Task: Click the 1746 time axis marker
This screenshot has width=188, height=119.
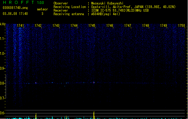Action: point(110,25)
